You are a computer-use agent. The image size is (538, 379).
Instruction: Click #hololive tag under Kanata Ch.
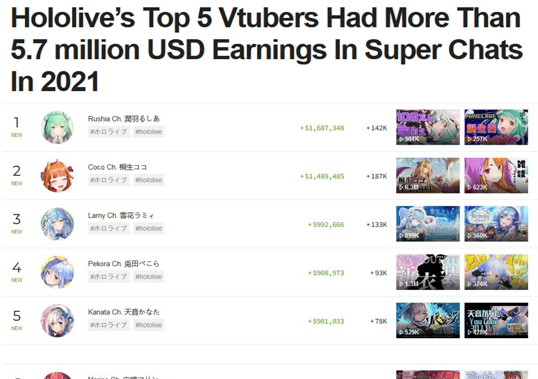148,325
